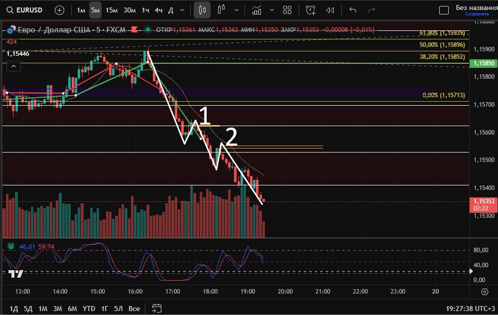Click the UTC+3 timezone clock

pos(468,309)
